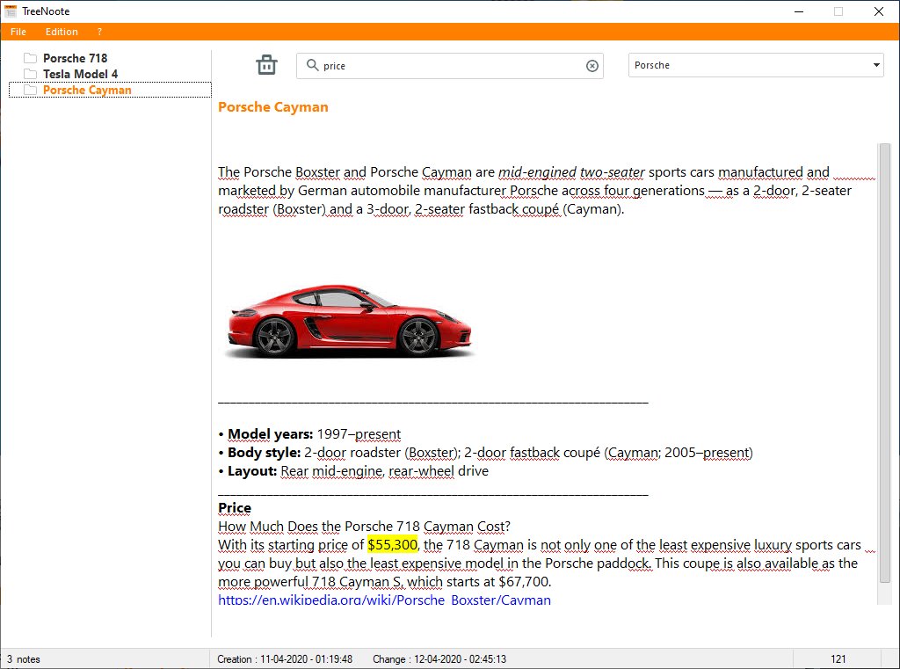Click the 'Body style:' bullet line
900x669 pixels.
485,453
